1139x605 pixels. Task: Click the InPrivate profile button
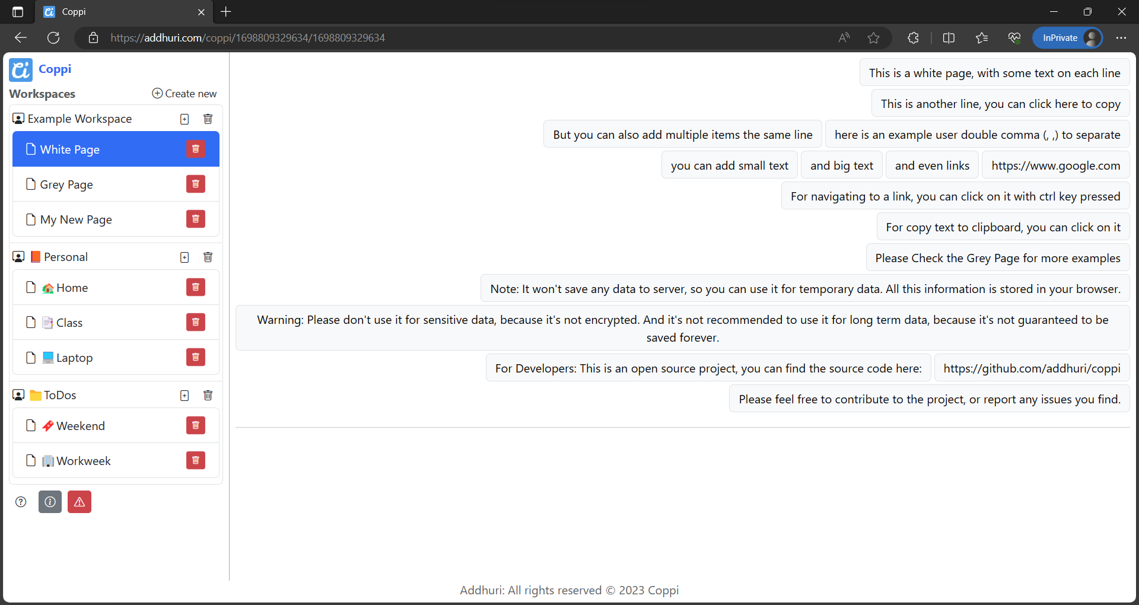tap(1068, 38)
